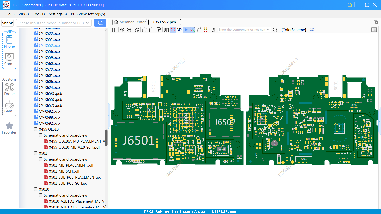Toggle the diode symbol tool
Viewport: 381px width, 214px height.
point(186,30)
